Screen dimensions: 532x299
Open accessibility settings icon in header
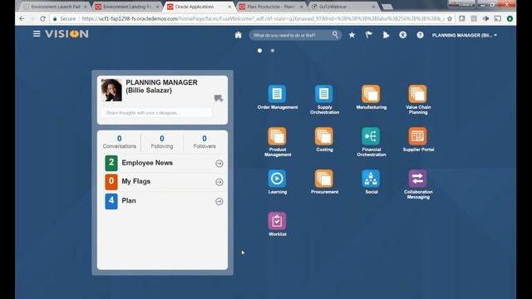[402, 35]
